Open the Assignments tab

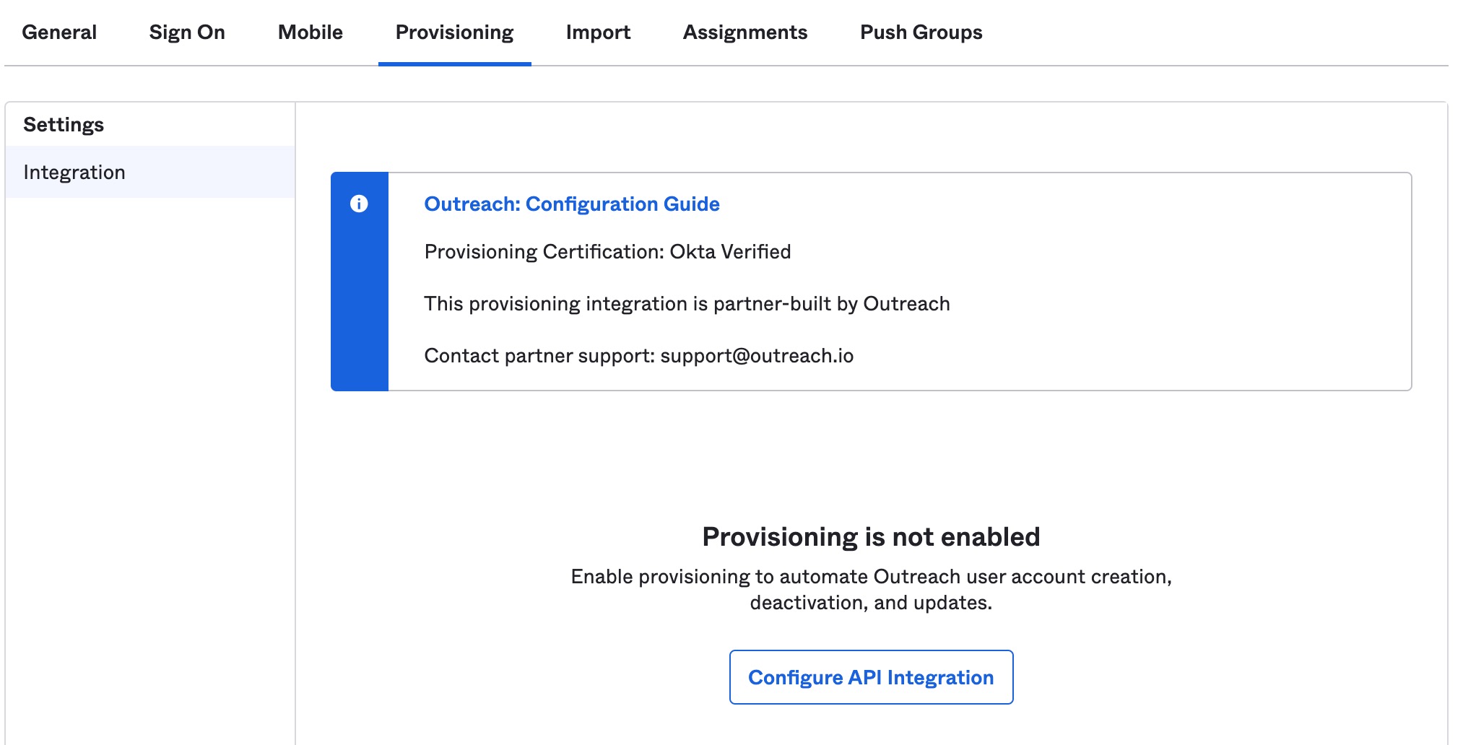point(745,32)
